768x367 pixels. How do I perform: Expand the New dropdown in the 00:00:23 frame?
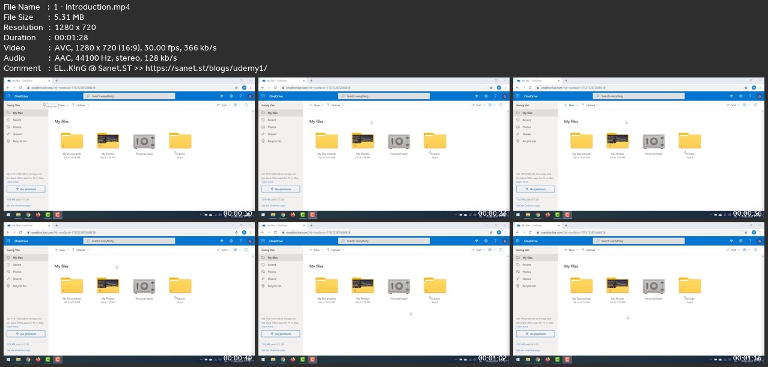317,105
